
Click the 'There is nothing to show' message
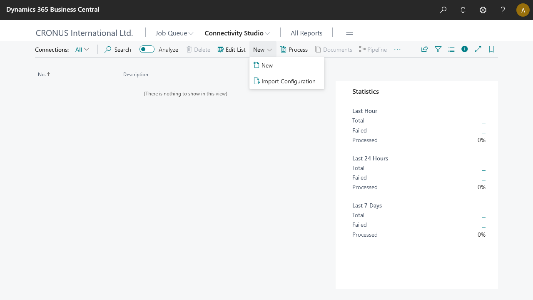(x=185, y=94)
